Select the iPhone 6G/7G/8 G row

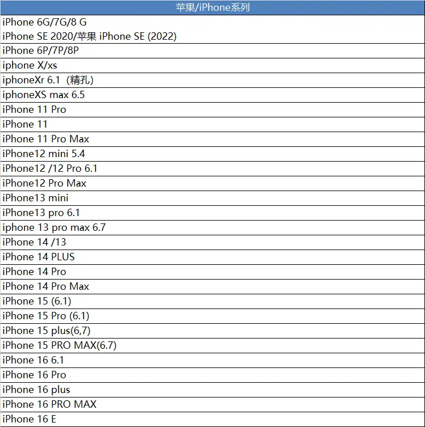pos(212,29)
